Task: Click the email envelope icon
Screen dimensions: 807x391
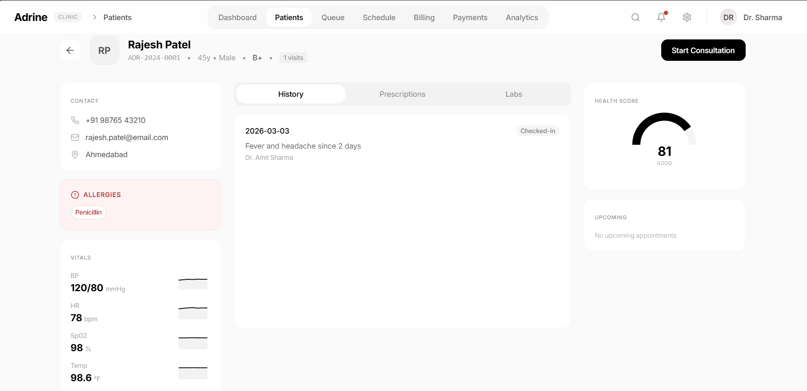Action: point(75,137)
